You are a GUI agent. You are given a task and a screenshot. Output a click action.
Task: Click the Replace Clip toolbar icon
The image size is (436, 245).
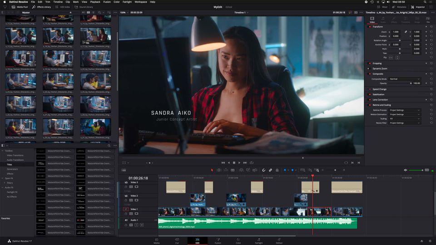(255, 170)
